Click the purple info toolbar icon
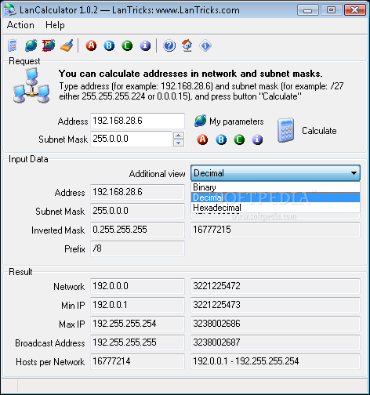Viewport: 370px width, 395px height. click(145, 45)
